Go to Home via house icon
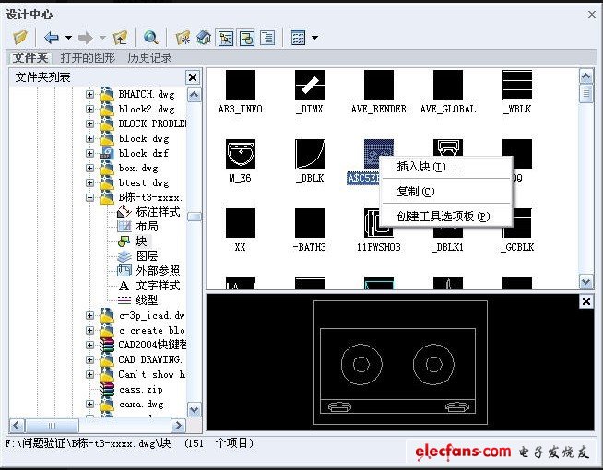 (204, 38)
